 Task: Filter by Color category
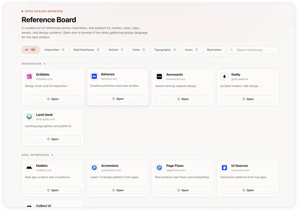pyautogui.click(x=139, y=50)
